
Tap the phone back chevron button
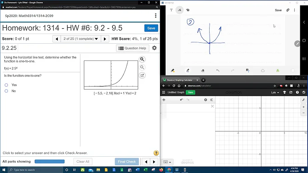click(x=304, y=22)
